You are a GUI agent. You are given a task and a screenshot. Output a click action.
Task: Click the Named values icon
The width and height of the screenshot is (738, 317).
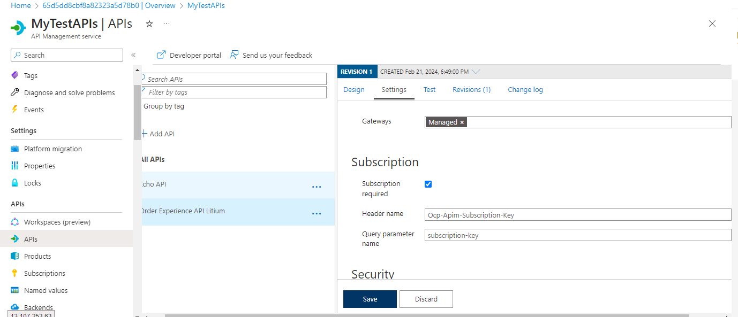click(x=15, y=290)
